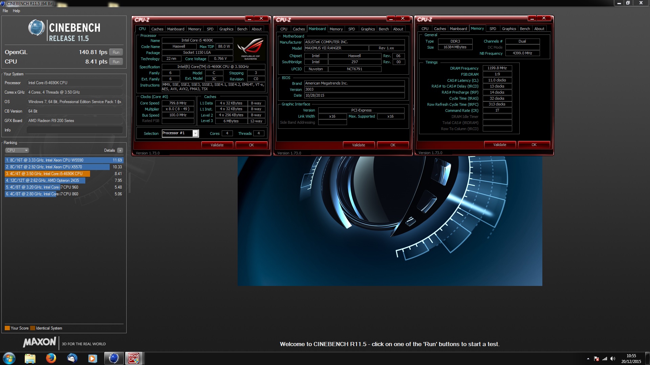The height and width of the screenshot is (365, 650).
Task: Open Action Center flag in system tray
Action: click(x=597, y=359)
